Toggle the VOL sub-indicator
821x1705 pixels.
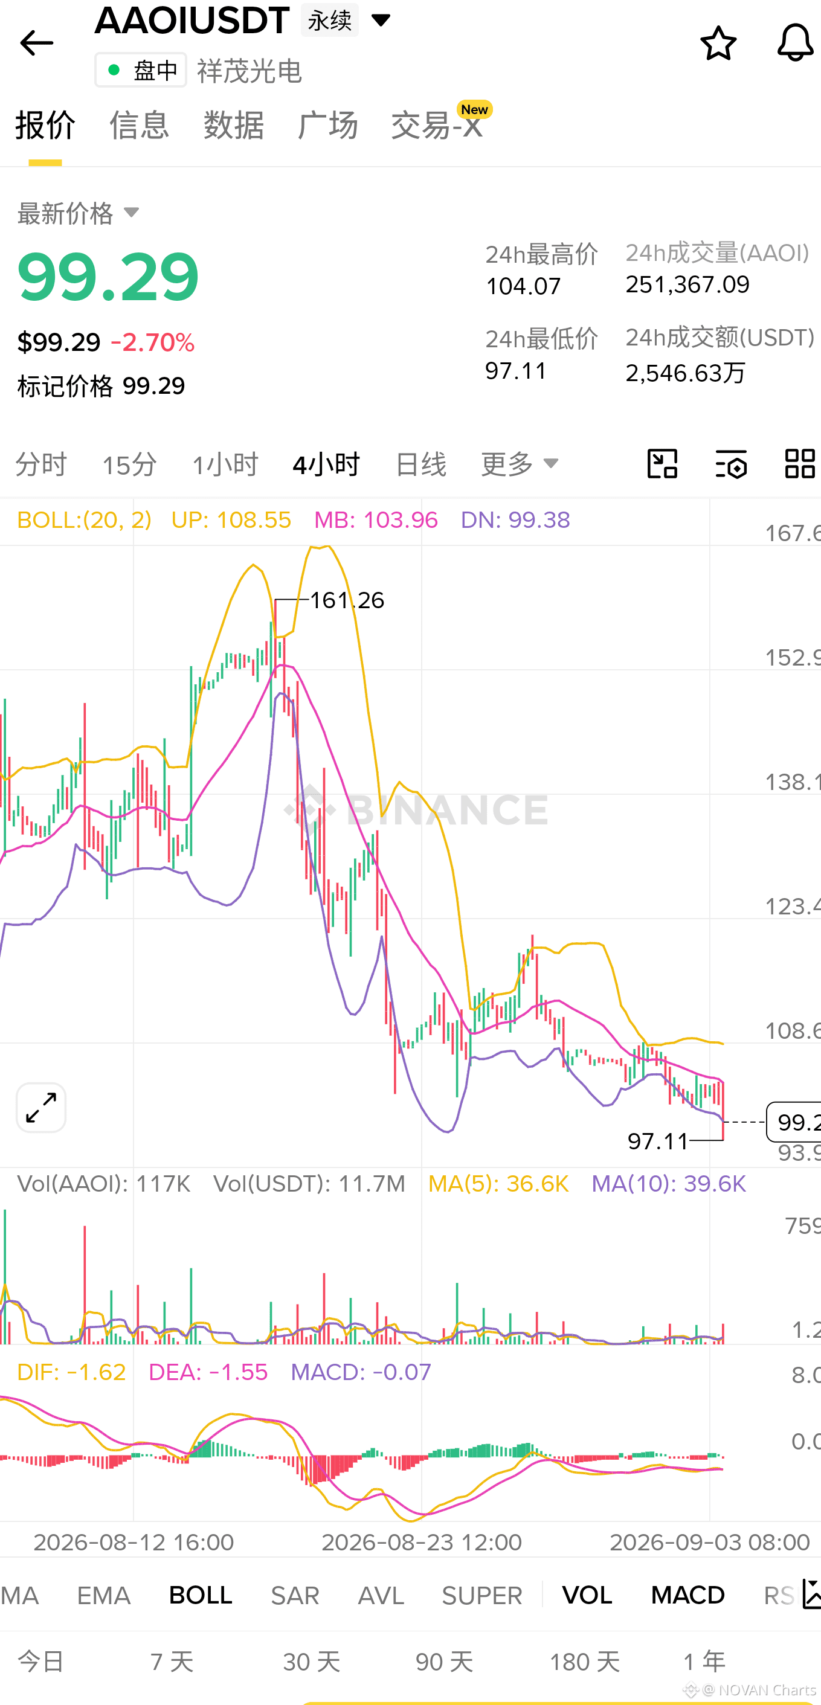point(587,1595)
